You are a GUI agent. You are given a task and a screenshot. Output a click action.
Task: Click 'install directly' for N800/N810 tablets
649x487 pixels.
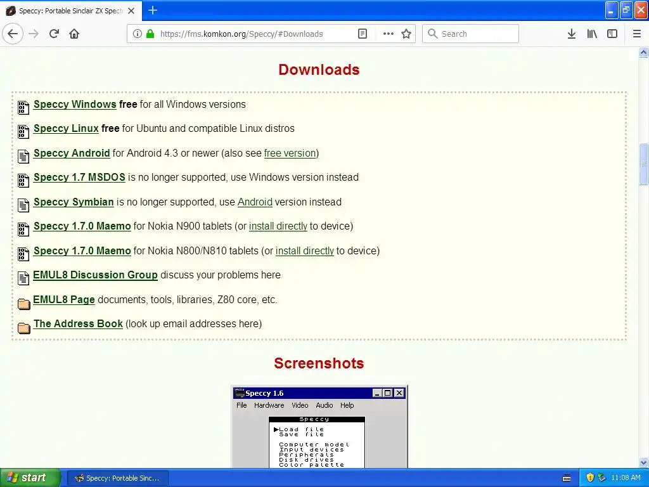(x=305, y=251)
